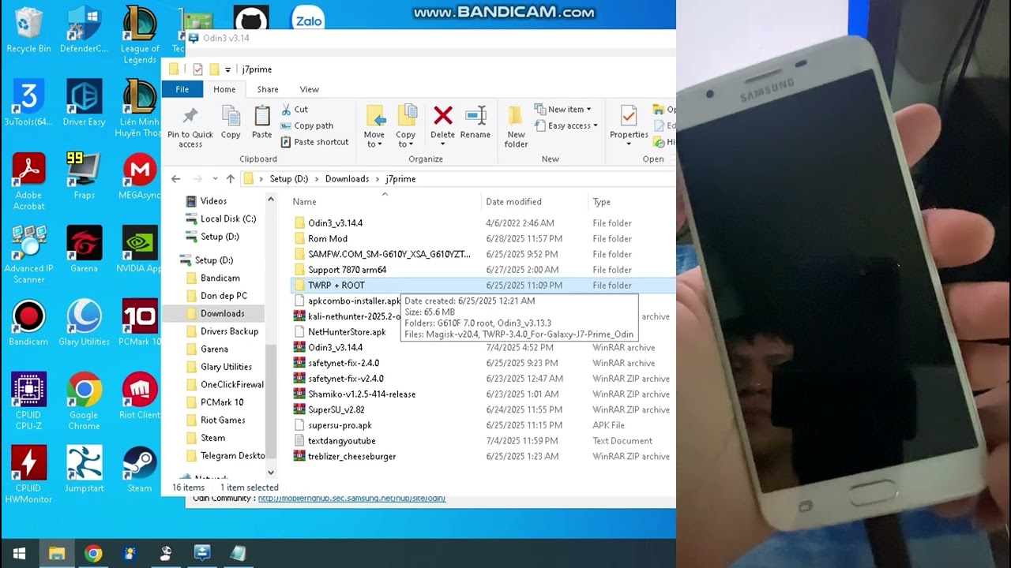Click Downloads in the address breadcrumb
The width and height of the screenshot is (1011, 568).
coord(347,179)
